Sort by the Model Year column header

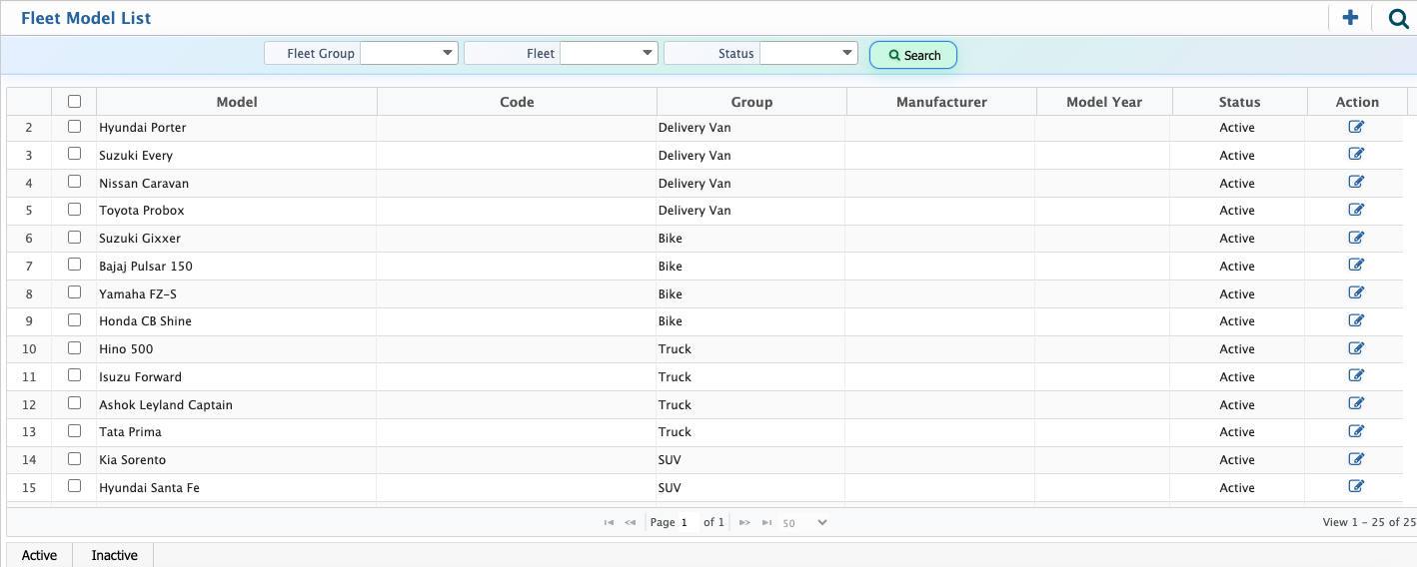tap(1104, 102)
